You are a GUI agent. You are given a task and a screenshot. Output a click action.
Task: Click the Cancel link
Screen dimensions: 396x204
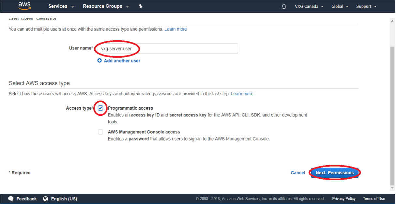click(298, 173)
